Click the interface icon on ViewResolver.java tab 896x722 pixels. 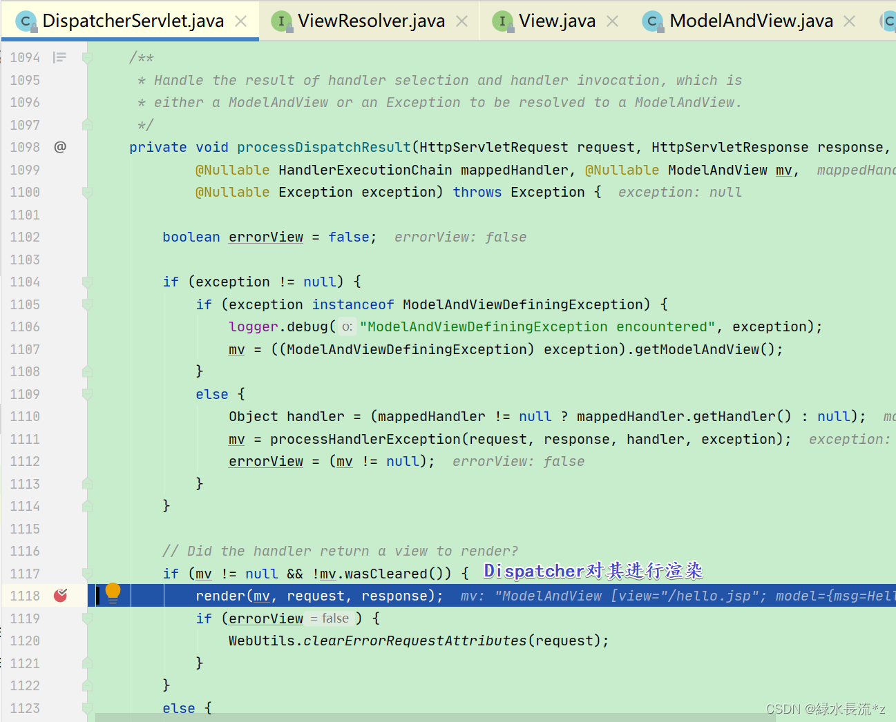point(281,21)
